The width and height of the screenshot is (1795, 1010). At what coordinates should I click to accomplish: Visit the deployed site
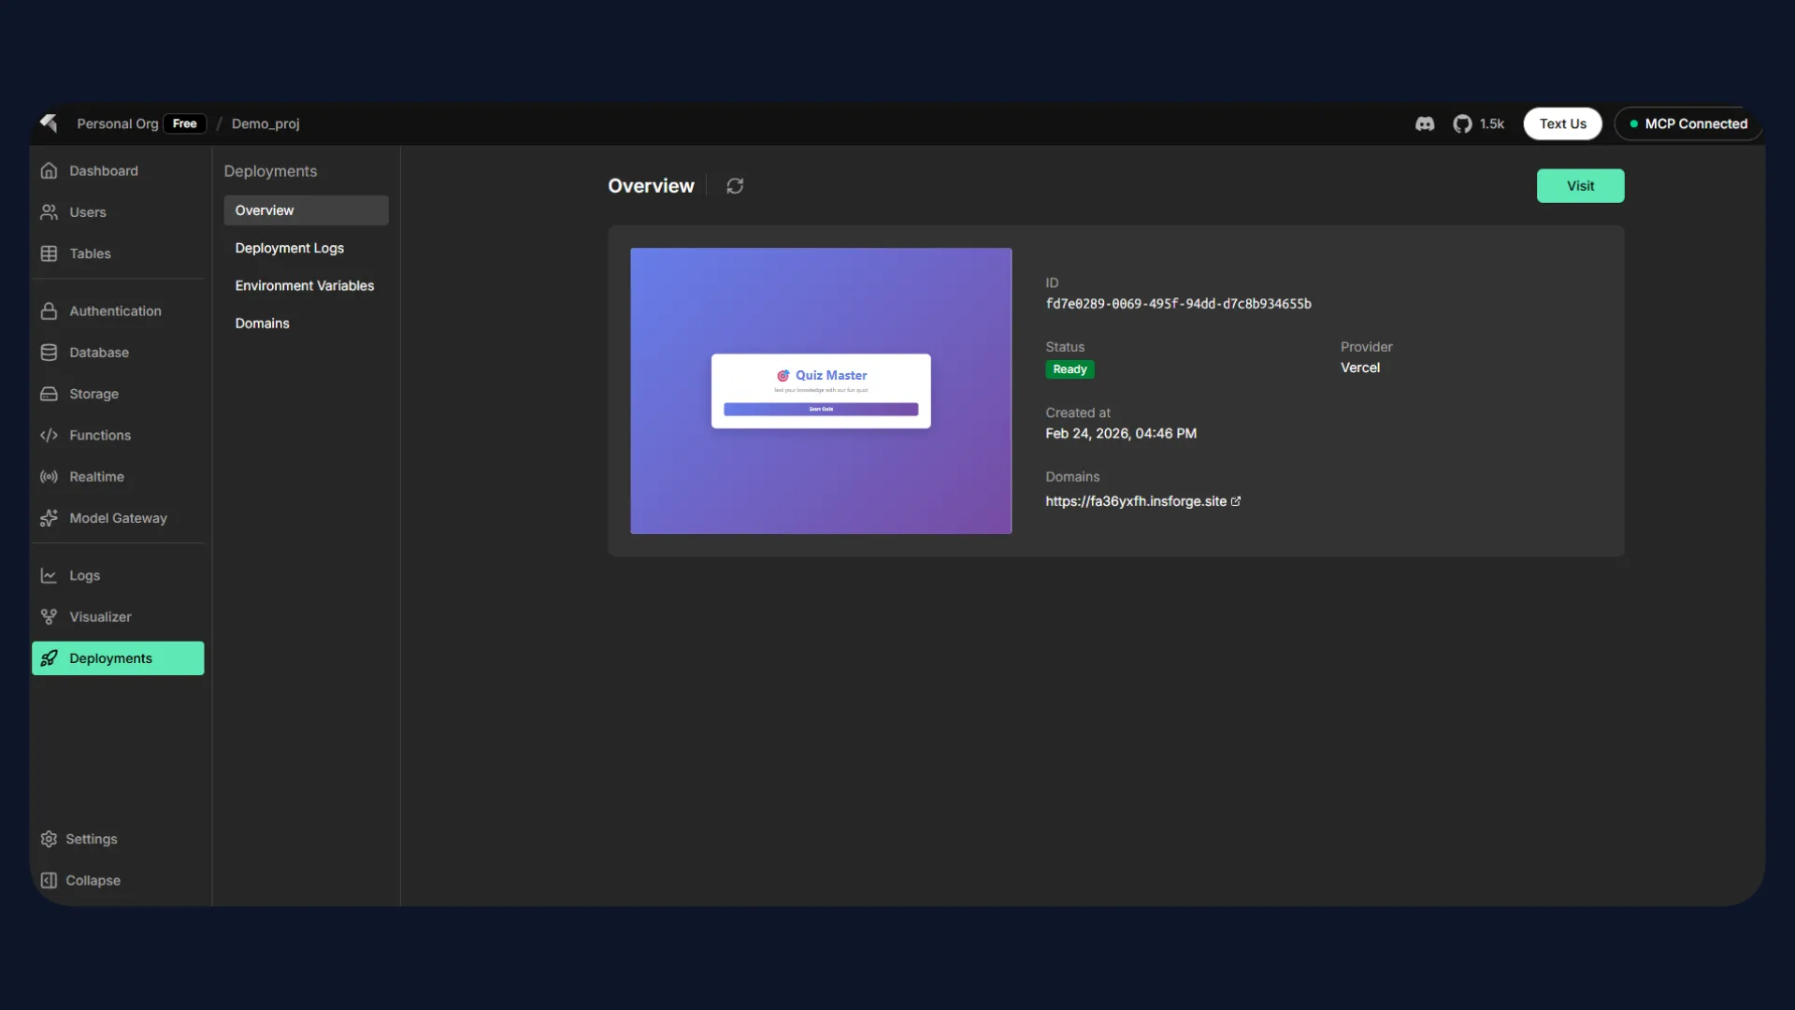(x=1580, y=185)
